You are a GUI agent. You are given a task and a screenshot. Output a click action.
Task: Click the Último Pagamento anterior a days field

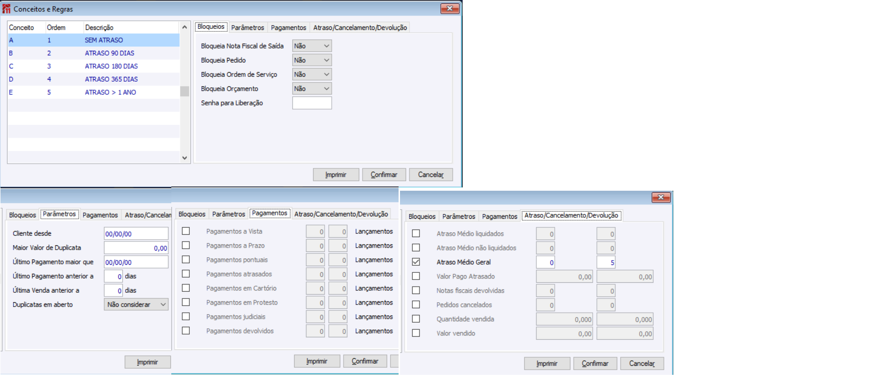click(x=113, y=276)
